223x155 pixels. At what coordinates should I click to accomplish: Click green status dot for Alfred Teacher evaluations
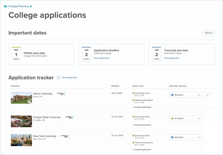pyautogui.click(x=133, y=100)
